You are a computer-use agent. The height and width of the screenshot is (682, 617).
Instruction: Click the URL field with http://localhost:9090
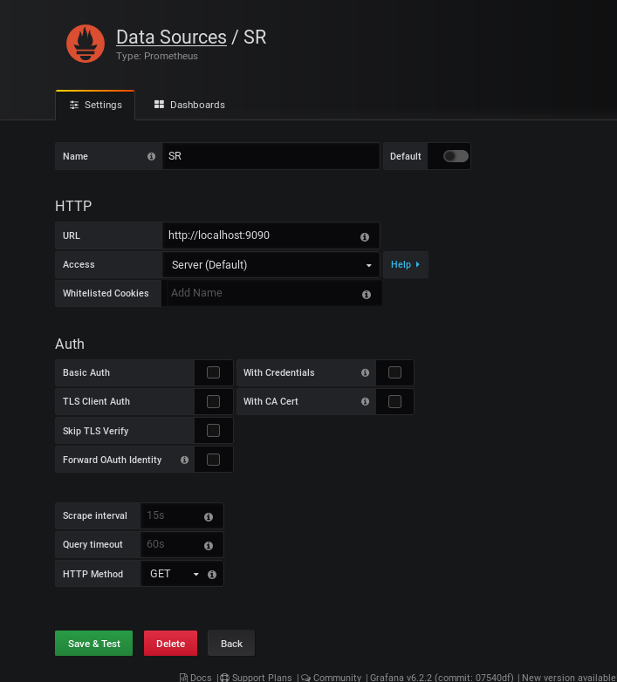coord(271,235)
